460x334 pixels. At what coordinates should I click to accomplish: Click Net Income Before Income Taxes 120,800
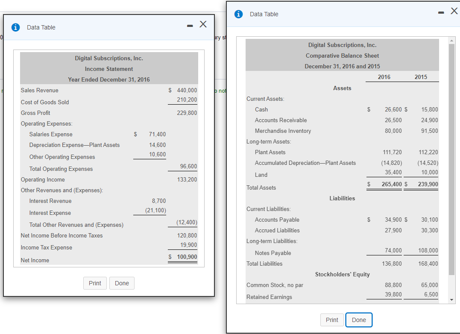point(187,235)
